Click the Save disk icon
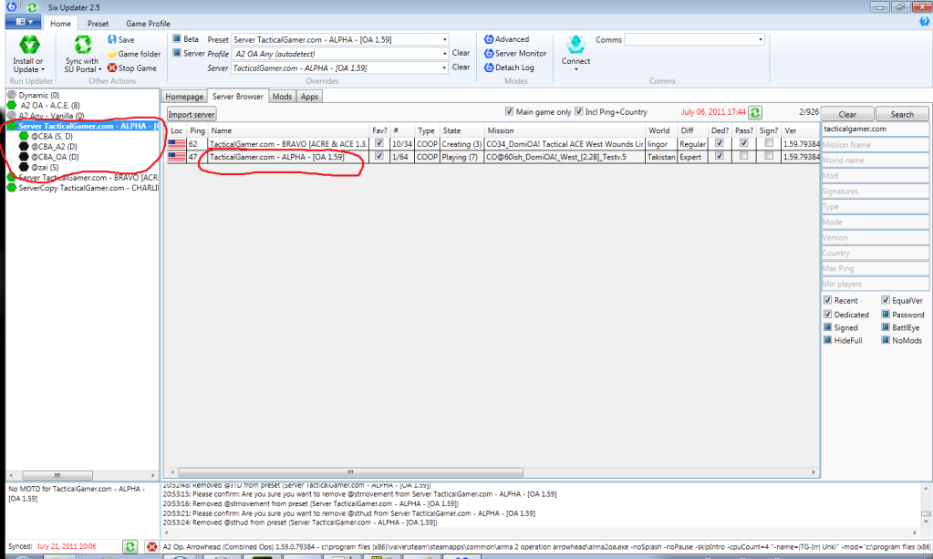This screenshot has height=559, width=933. coord(112,39)
